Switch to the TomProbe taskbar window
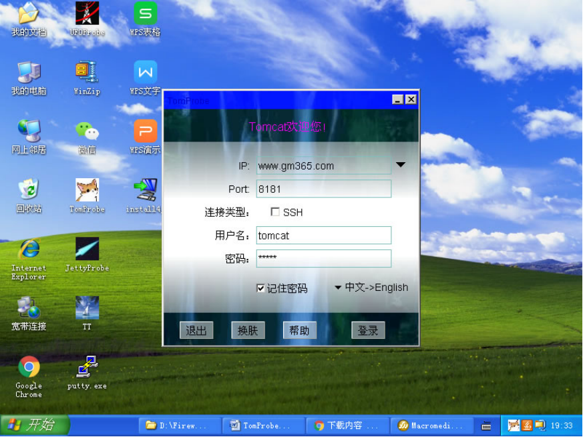This screenshot has height=437, width=583. (263, 426)
